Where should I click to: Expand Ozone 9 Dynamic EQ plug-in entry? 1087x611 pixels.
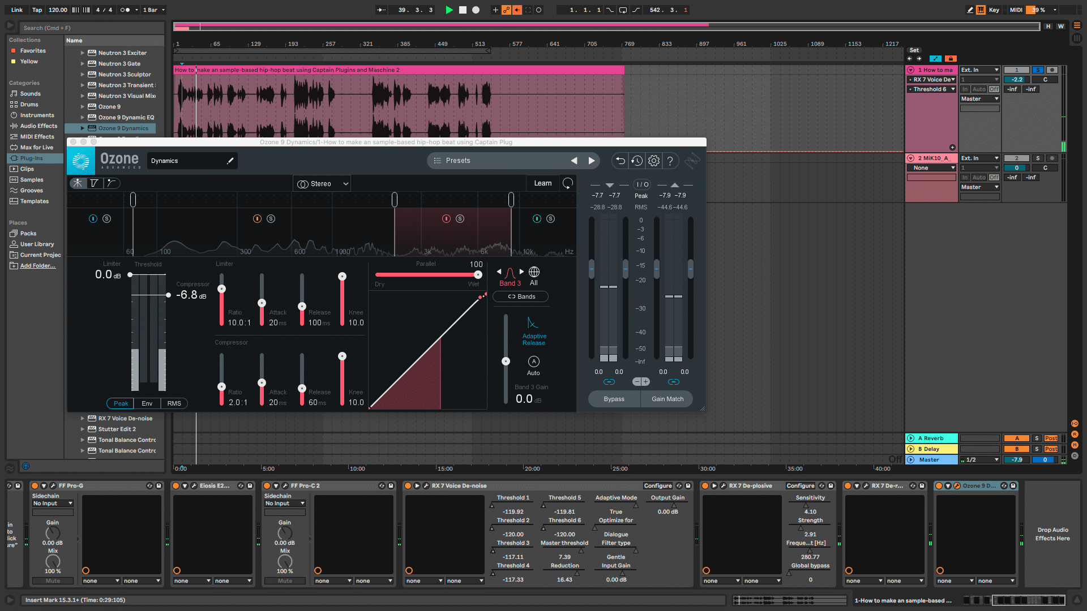tap(83, 118)
